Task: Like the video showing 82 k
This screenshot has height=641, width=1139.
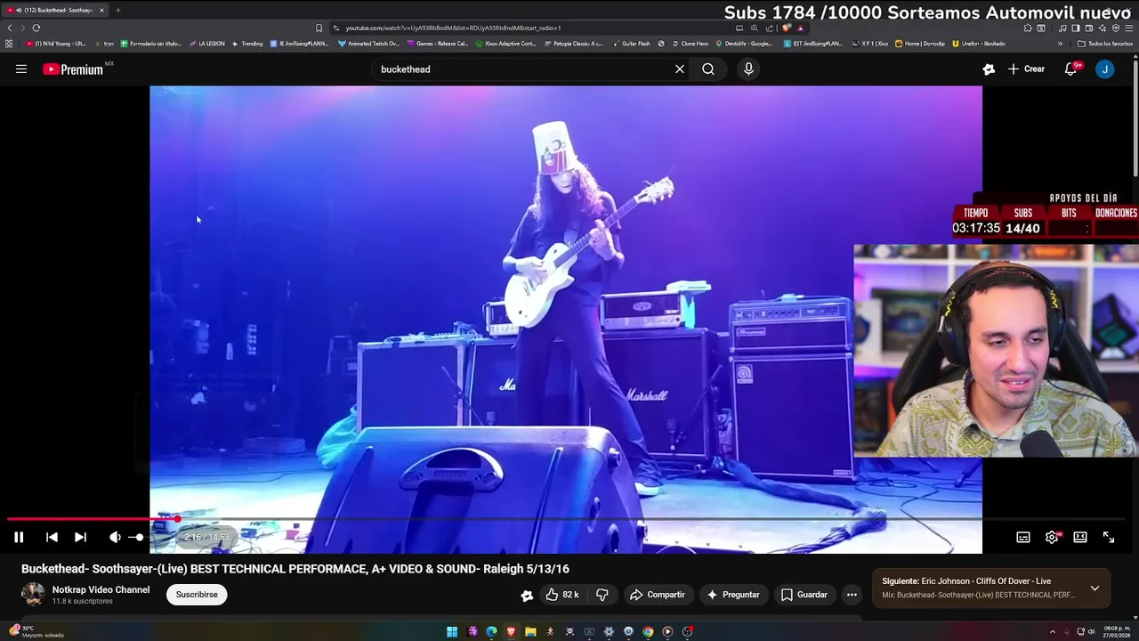Action: click(562, 595)
